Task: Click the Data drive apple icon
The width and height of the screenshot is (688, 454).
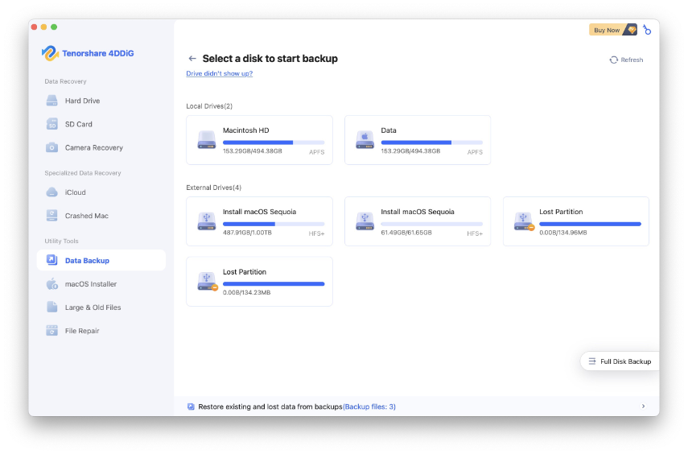Action: [x=365, y=140]
